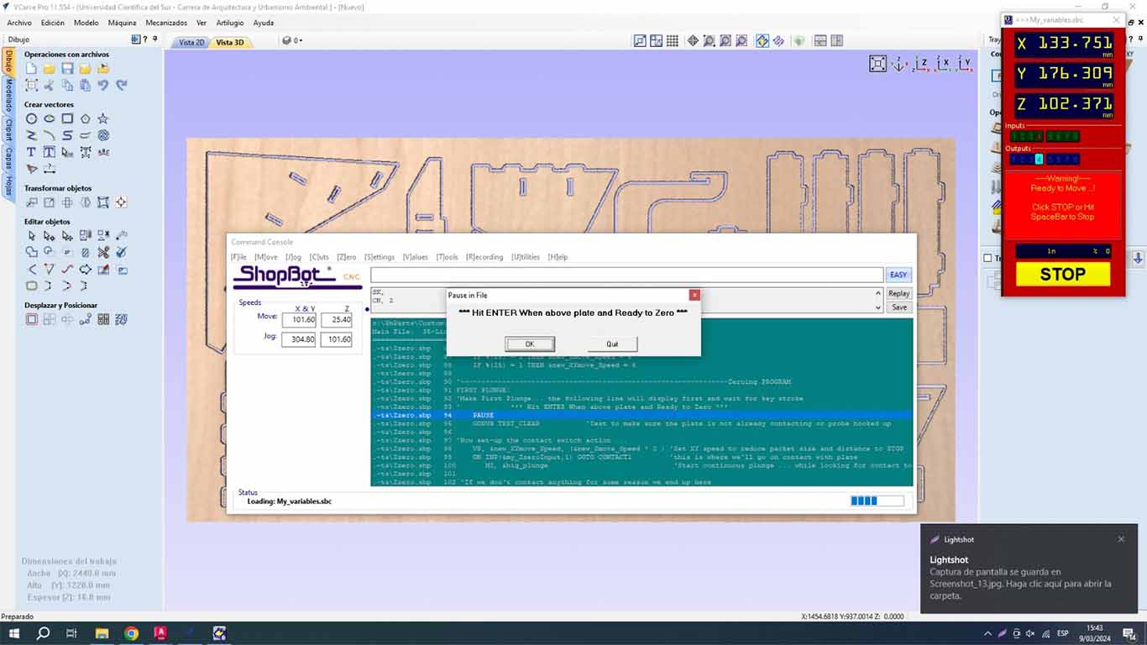The image size is (1147, 645).
Task: Click the ShopBot command entry field
Action: (626, 275)
